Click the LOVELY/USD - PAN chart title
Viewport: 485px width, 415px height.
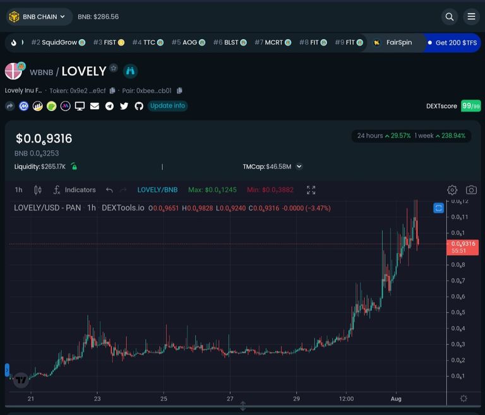[x=47, y=208]
